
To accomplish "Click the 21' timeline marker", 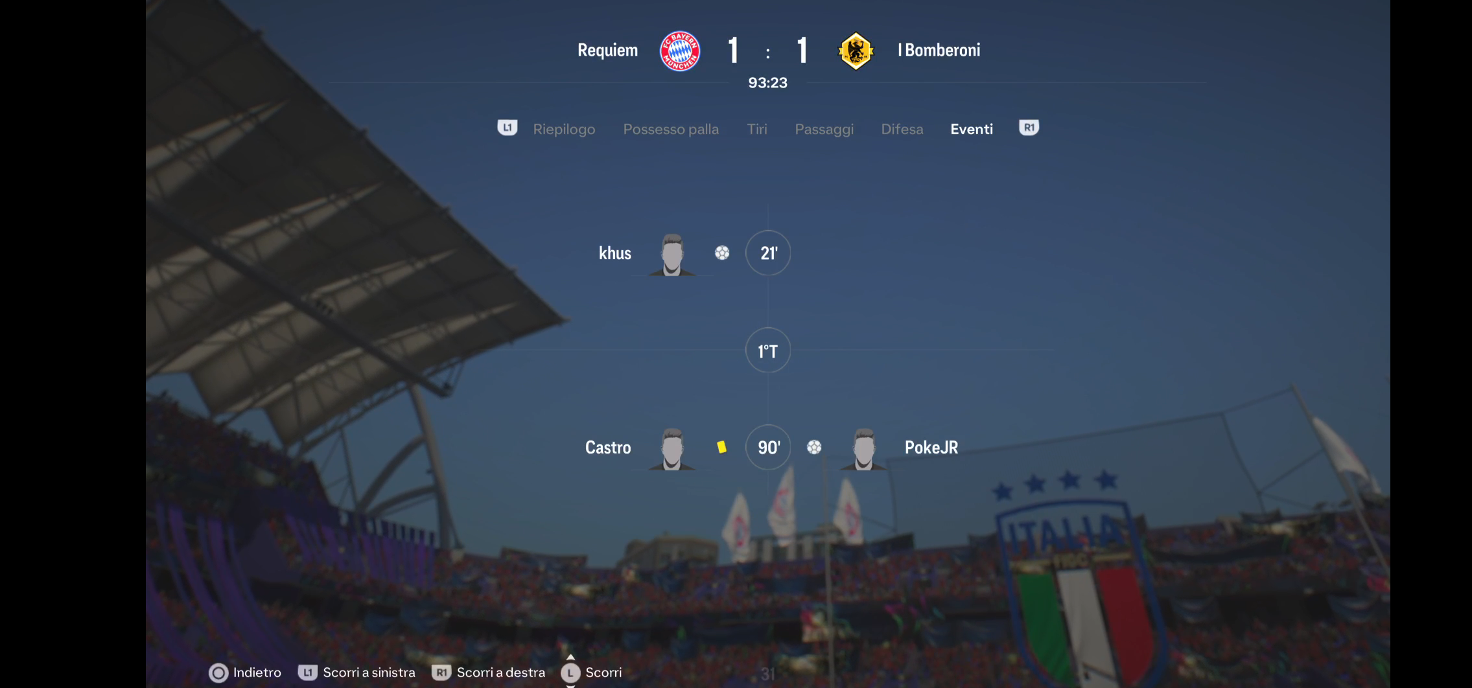I will pyautogui.click(x=768, y=253).
